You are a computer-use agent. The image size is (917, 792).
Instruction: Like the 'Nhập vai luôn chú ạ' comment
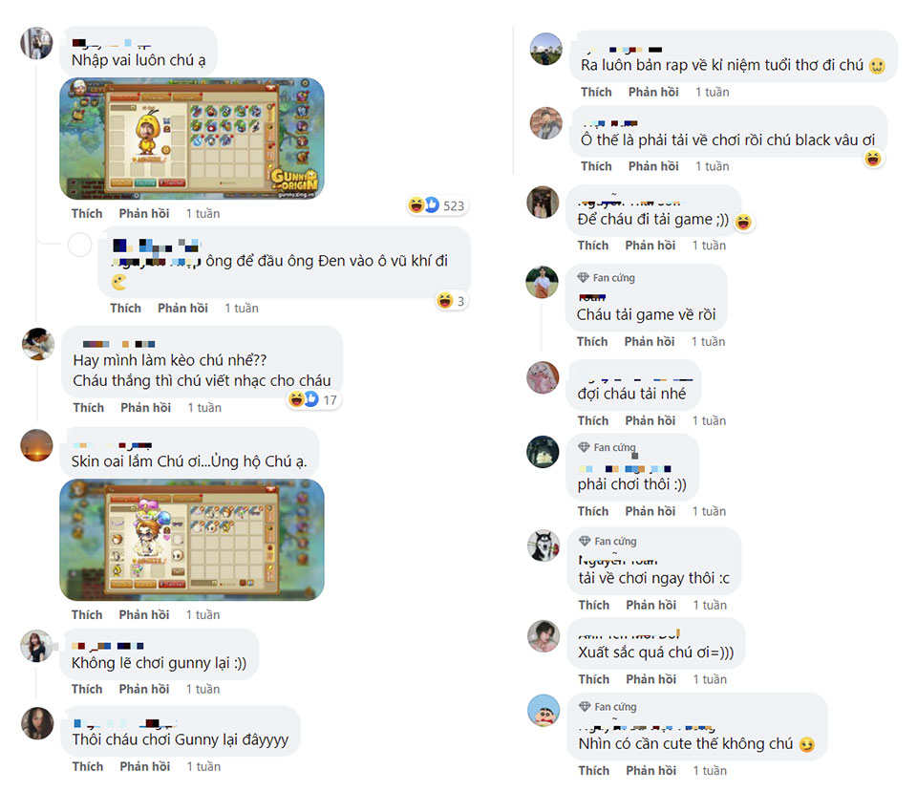point(87,213)
